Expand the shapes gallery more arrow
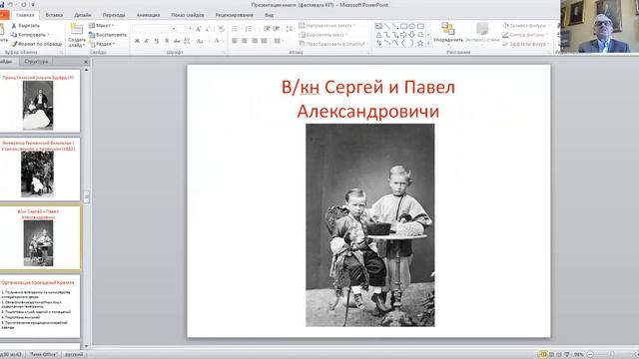Image resolution: width=639 pixels, height=359 pixels. tap(428, 43)
